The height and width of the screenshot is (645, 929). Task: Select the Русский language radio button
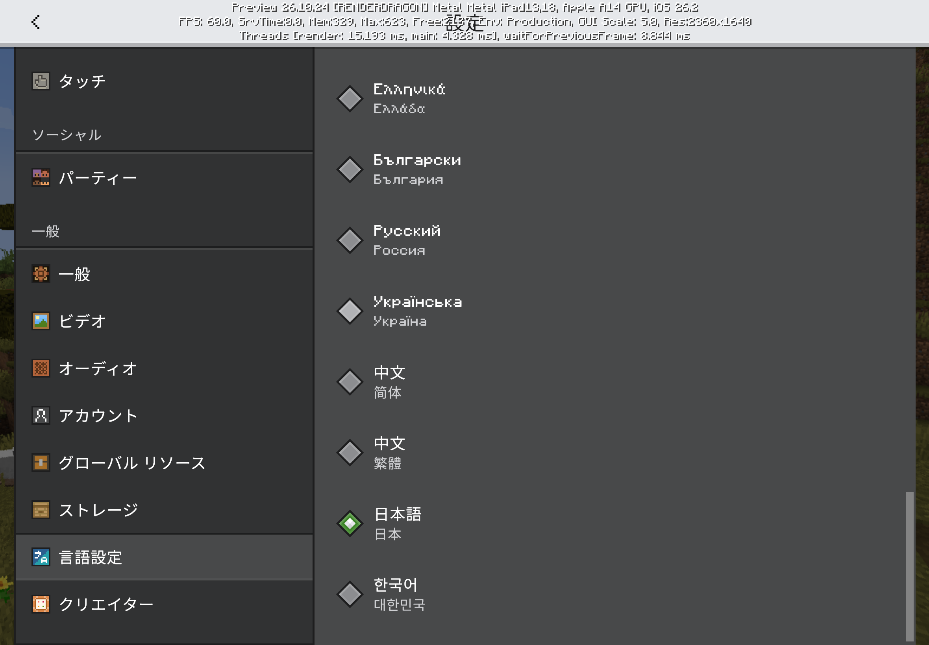tap(350, 240)
